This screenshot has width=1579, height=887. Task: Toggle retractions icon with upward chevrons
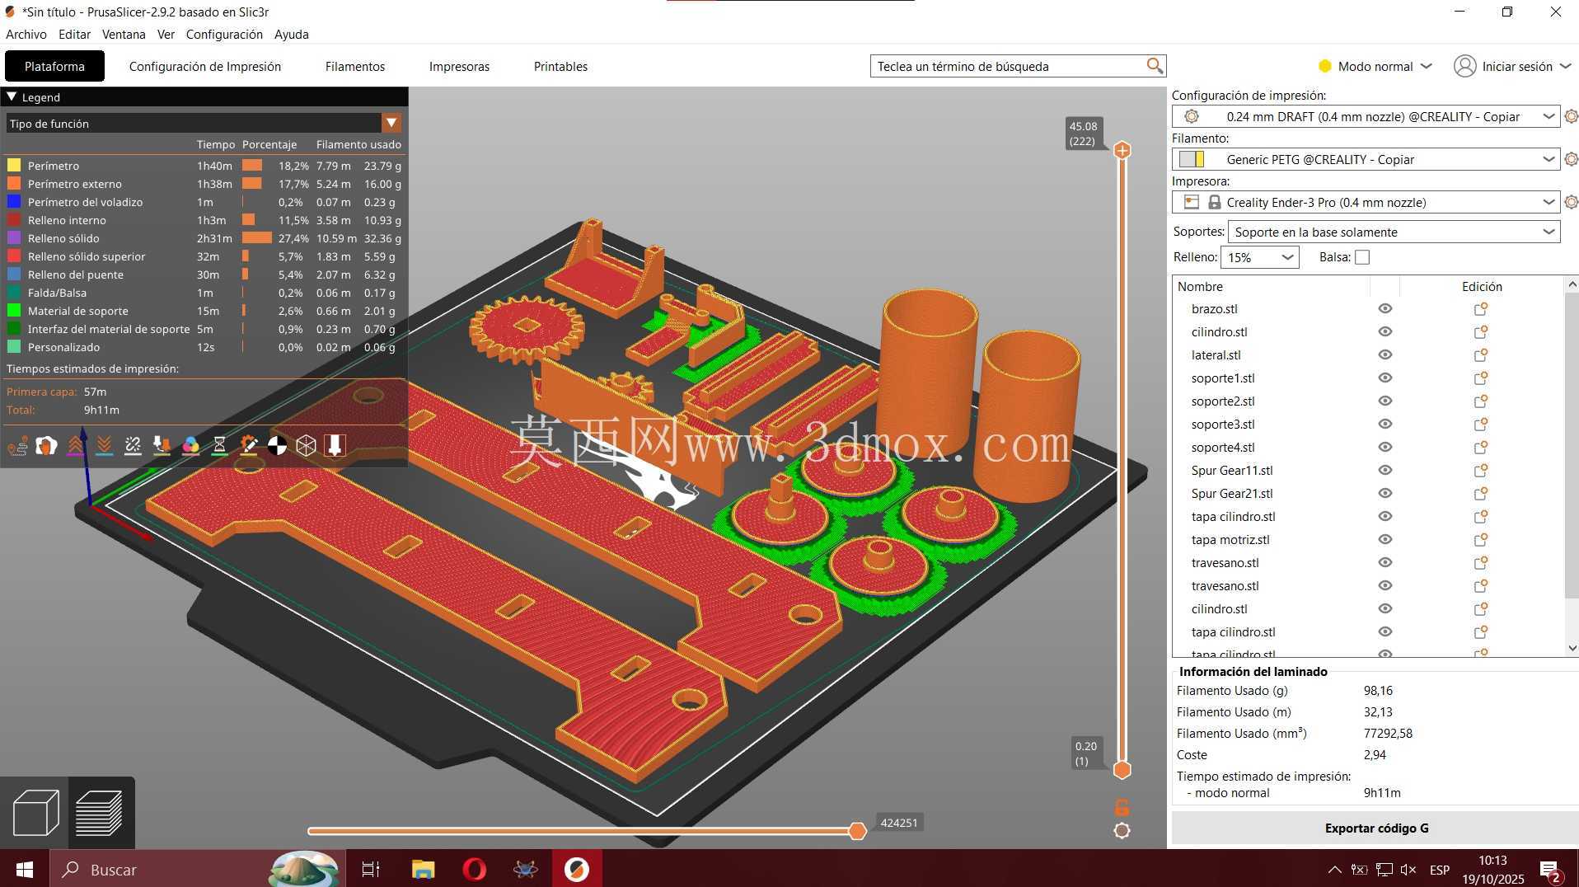[75, 446]
